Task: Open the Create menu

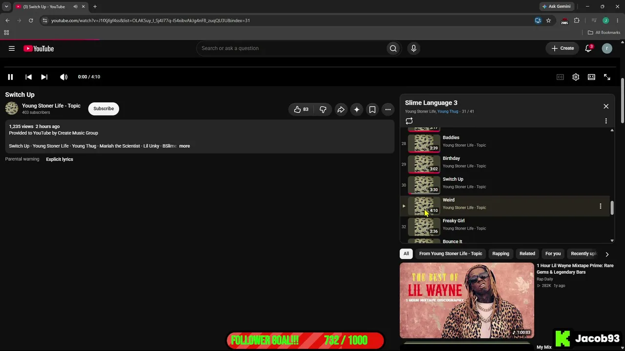Action: pos(562,48)
